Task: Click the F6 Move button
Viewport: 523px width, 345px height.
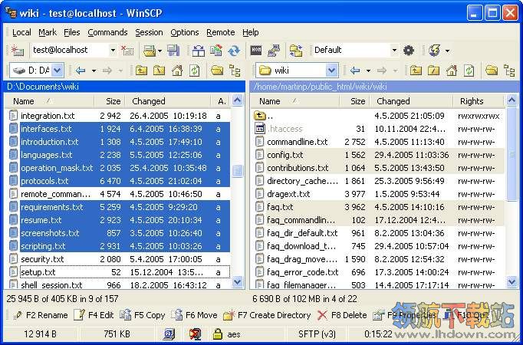Action: point(194,315)
